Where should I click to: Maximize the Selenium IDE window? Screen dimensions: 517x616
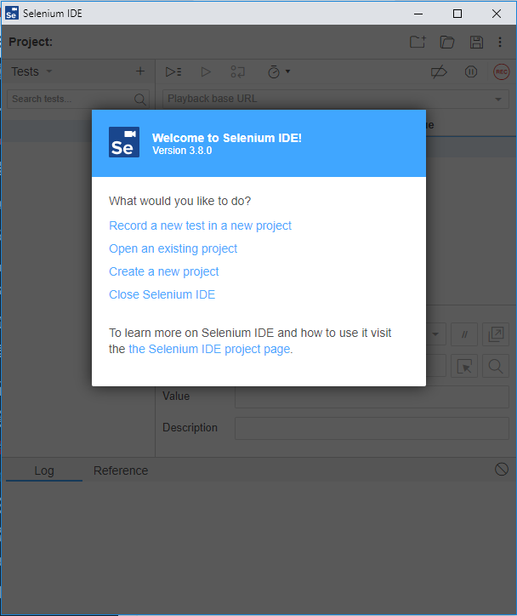coord(457,14)
